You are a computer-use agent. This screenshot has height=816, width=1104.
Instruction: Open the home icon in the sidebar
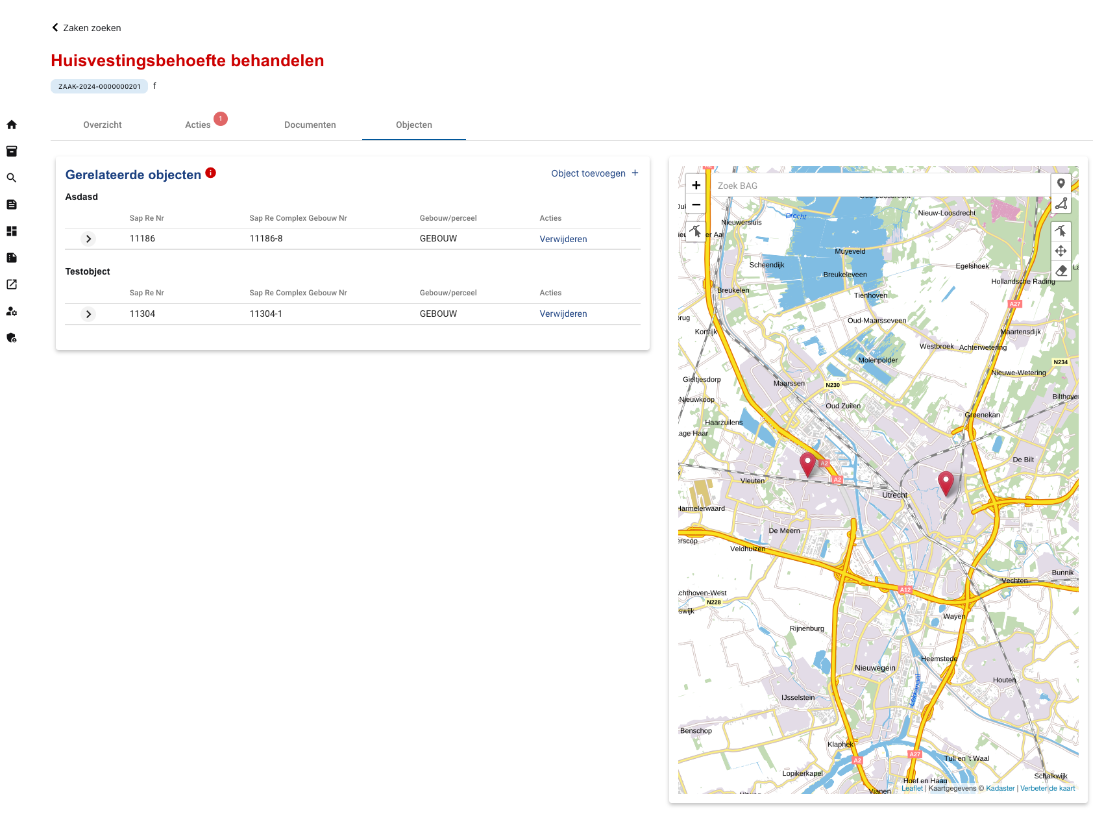12,125
